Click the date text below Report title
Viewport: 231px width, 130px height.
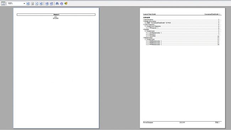click(56, 18)
